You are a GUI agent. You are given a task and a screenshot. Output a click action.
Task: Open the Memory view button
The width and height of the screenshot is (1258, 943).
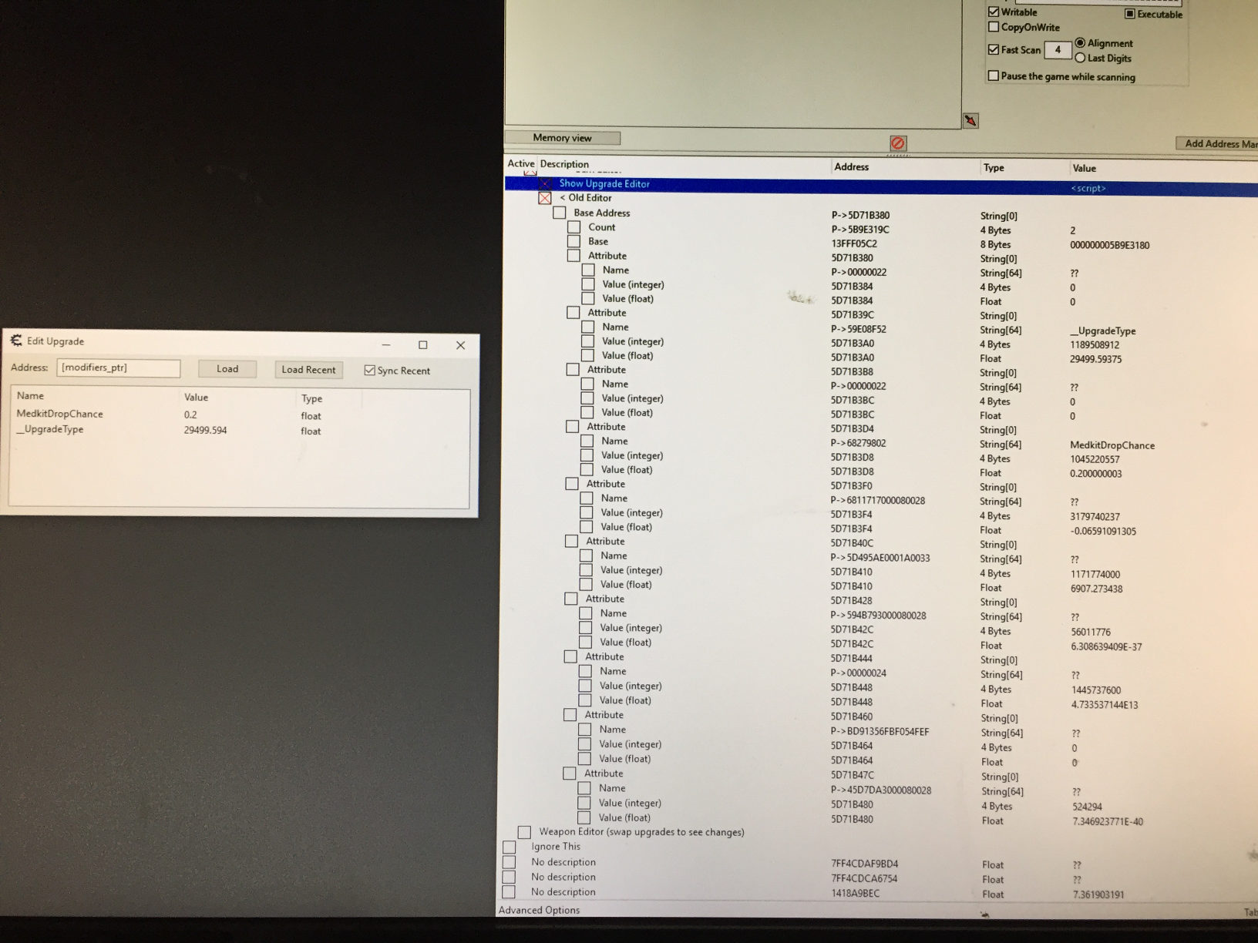562,138
